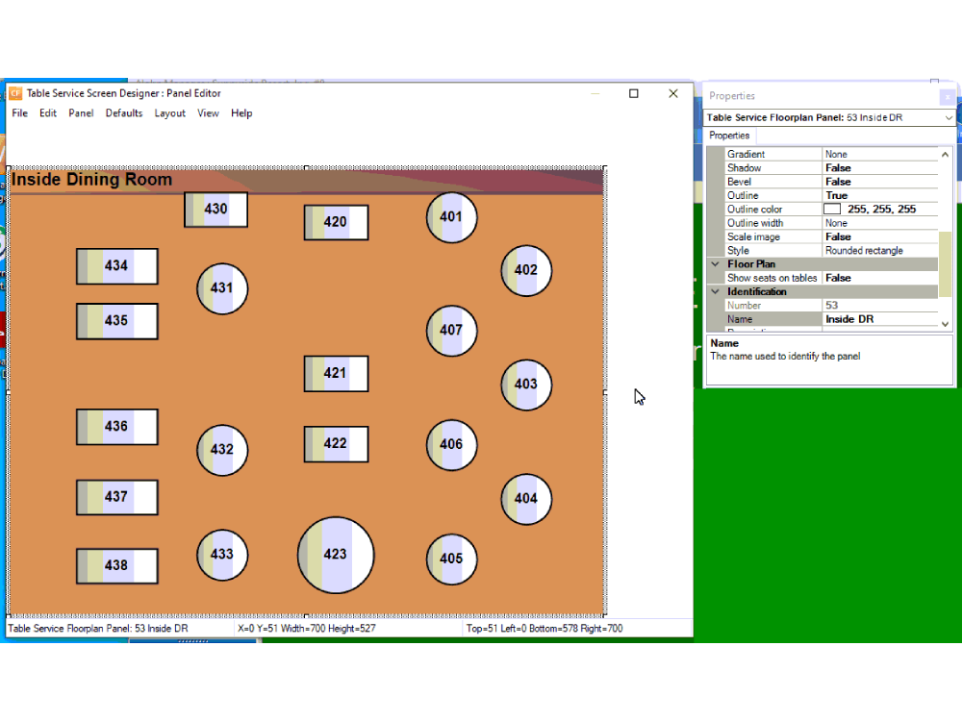Click the status bar Top=51 Left=0 text

coord(495,629)
